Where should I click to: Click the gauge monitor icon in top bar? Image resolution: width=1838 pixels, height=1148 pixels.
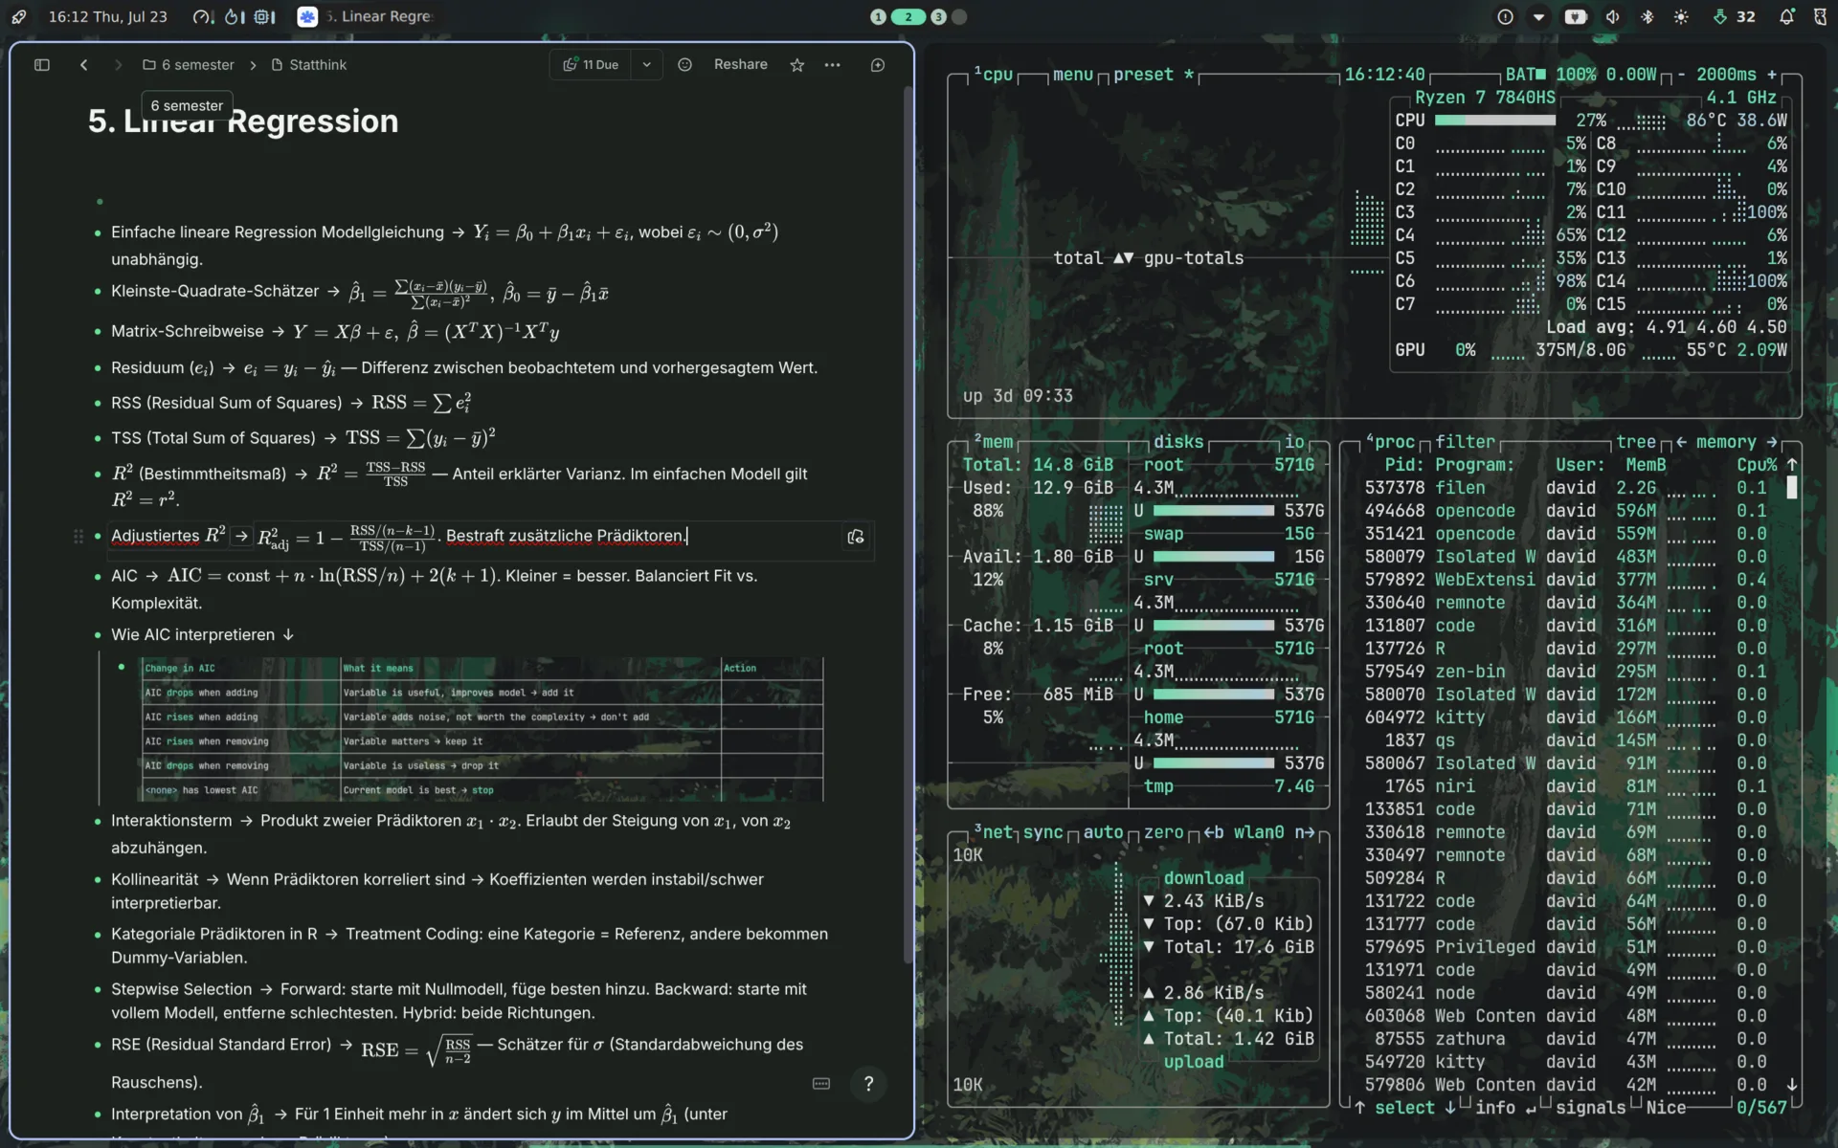pyautogui.click(x=202, y=16)
